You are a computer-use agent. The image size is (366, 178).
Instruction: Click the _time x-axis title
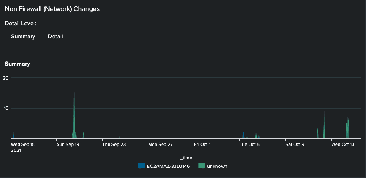186,158
